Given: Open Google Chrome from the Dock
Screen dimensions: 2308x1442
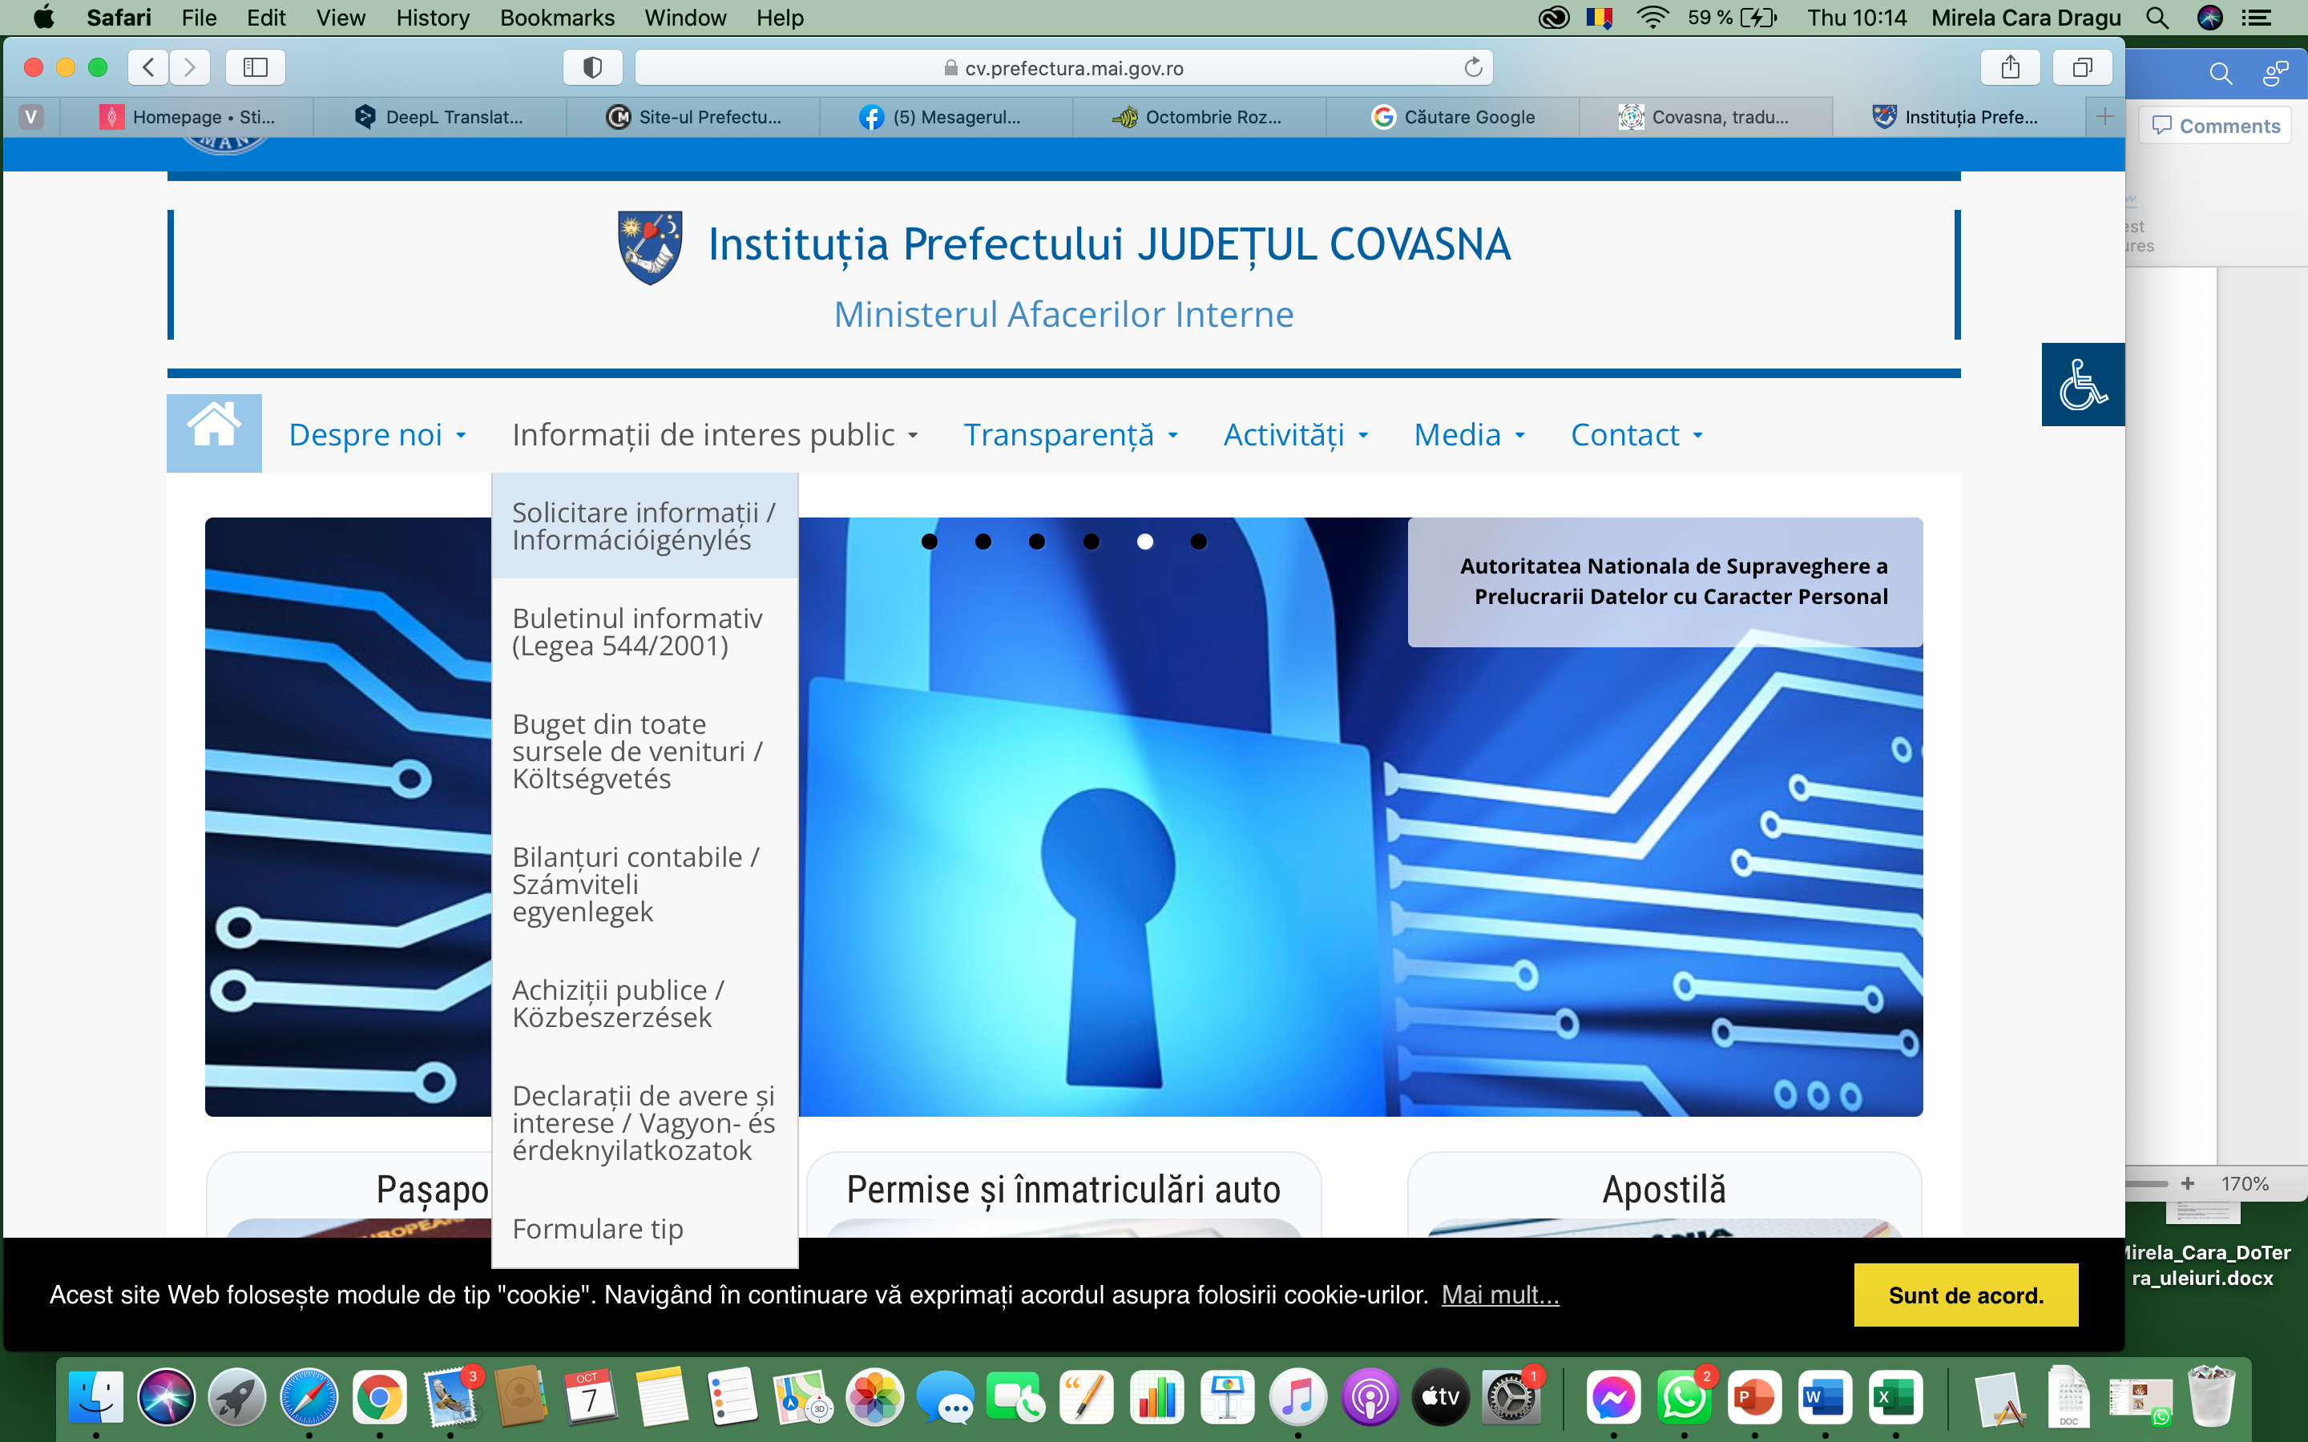Looking at the screenshot, I should click(380, 1397).
